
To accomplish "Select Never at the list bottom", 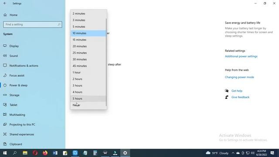I will (x=88, y=105).
